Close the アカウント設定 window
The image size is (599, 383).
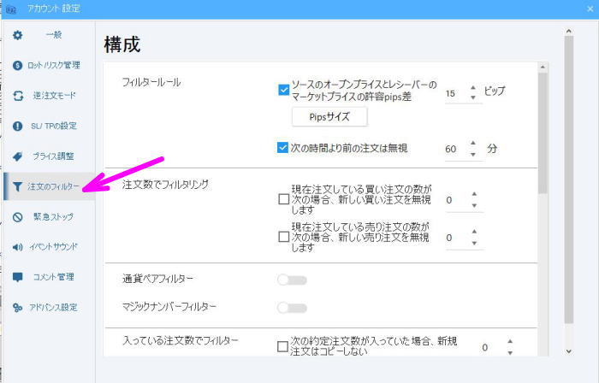click(590, 9)
